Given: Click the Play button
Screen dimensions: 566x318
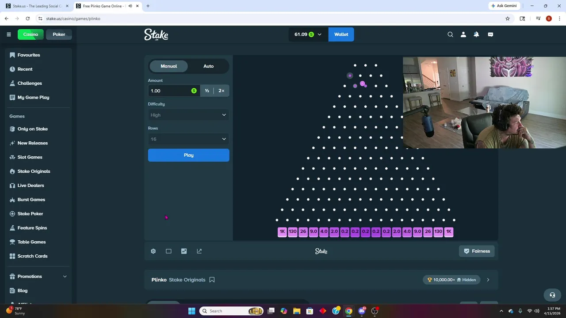Looking at the screenshot, I should [188, 155].
